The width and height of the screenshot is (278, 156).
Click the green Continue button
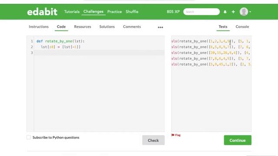coord(238,140)
